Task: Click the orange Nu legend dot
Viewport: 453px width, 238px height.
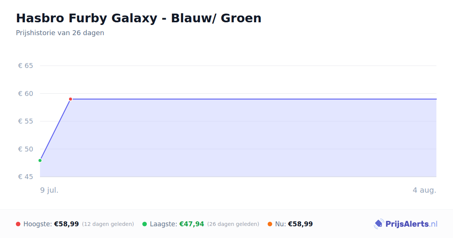Action: pyautogui.click(x=270, y=224)
